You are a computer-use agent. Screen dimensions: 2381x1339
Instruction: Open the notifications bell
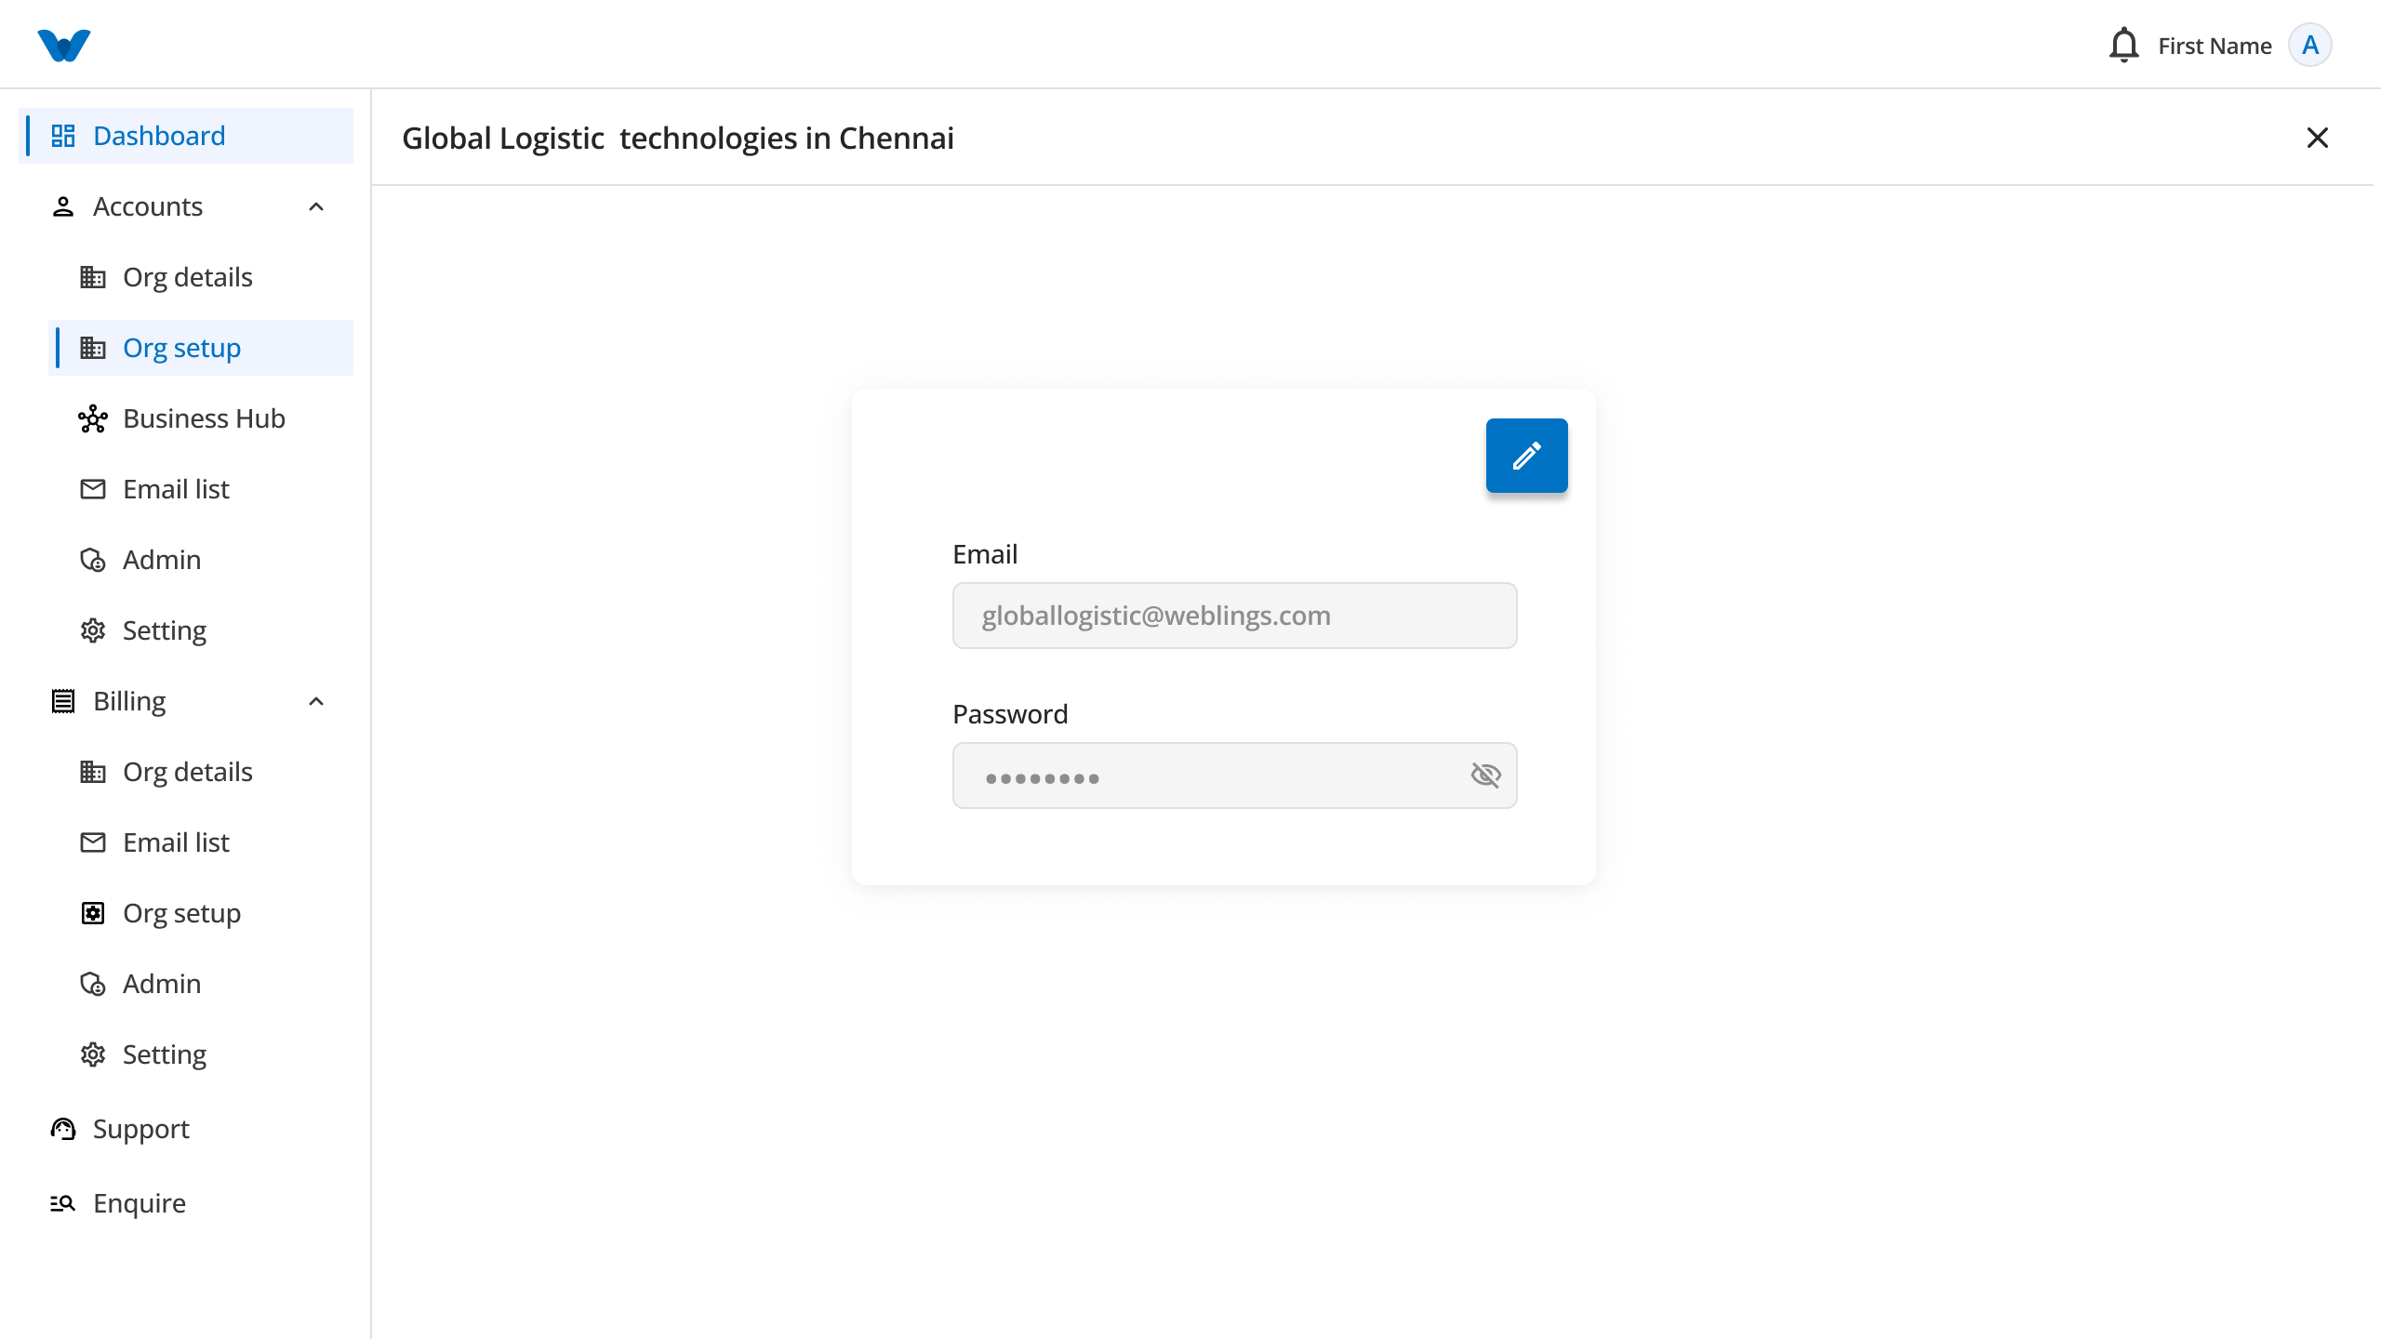pos(2123,46)
